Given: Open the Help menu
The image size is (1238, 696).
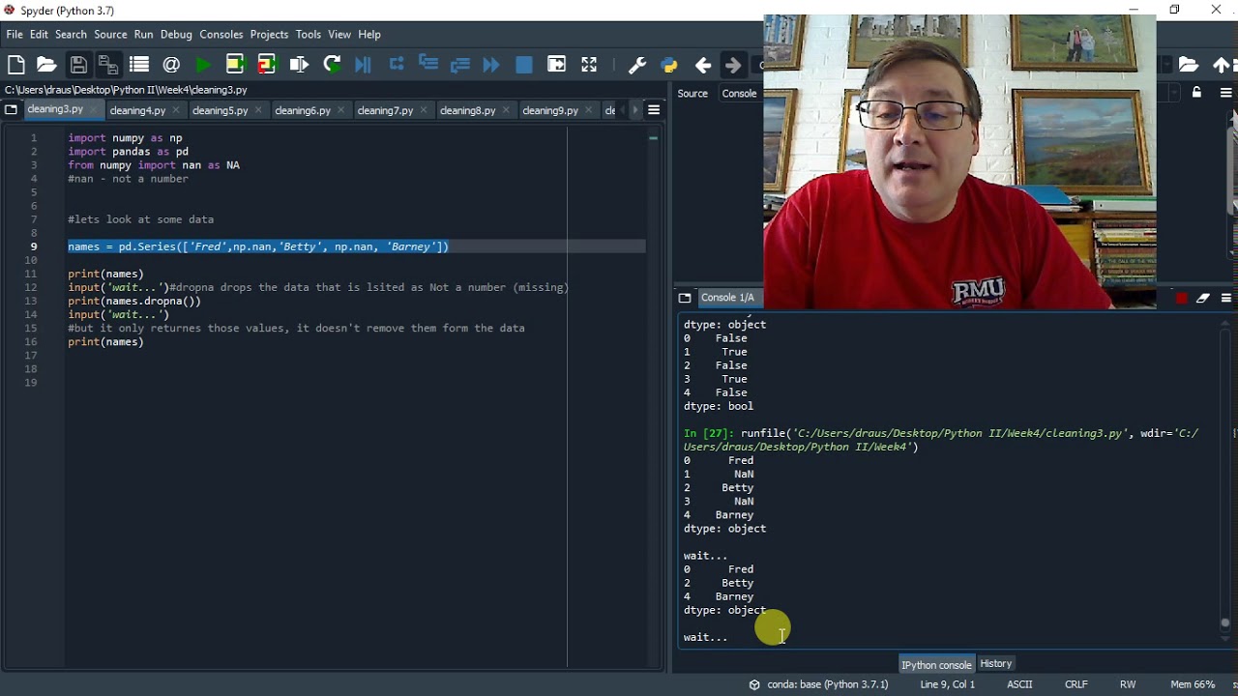Looking at the screenshot, I should pyautogui.click(x=369, y=34).
